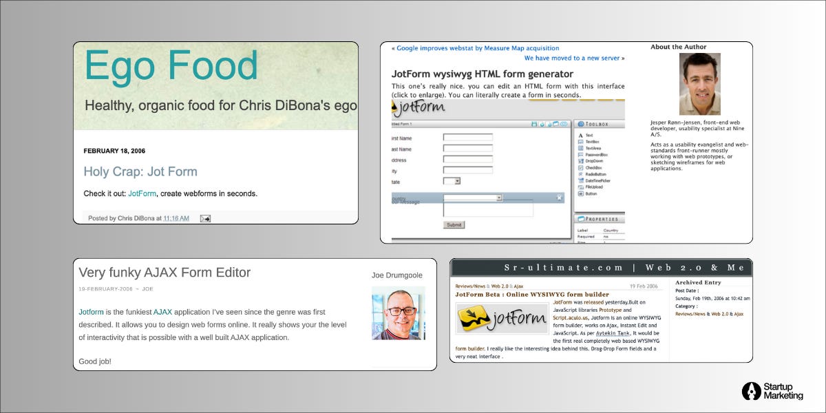Click the JotForm logo in form builder screenshot
Image resolution: width=826 pixels, height=413 pixels.
[x=420, y=107]
